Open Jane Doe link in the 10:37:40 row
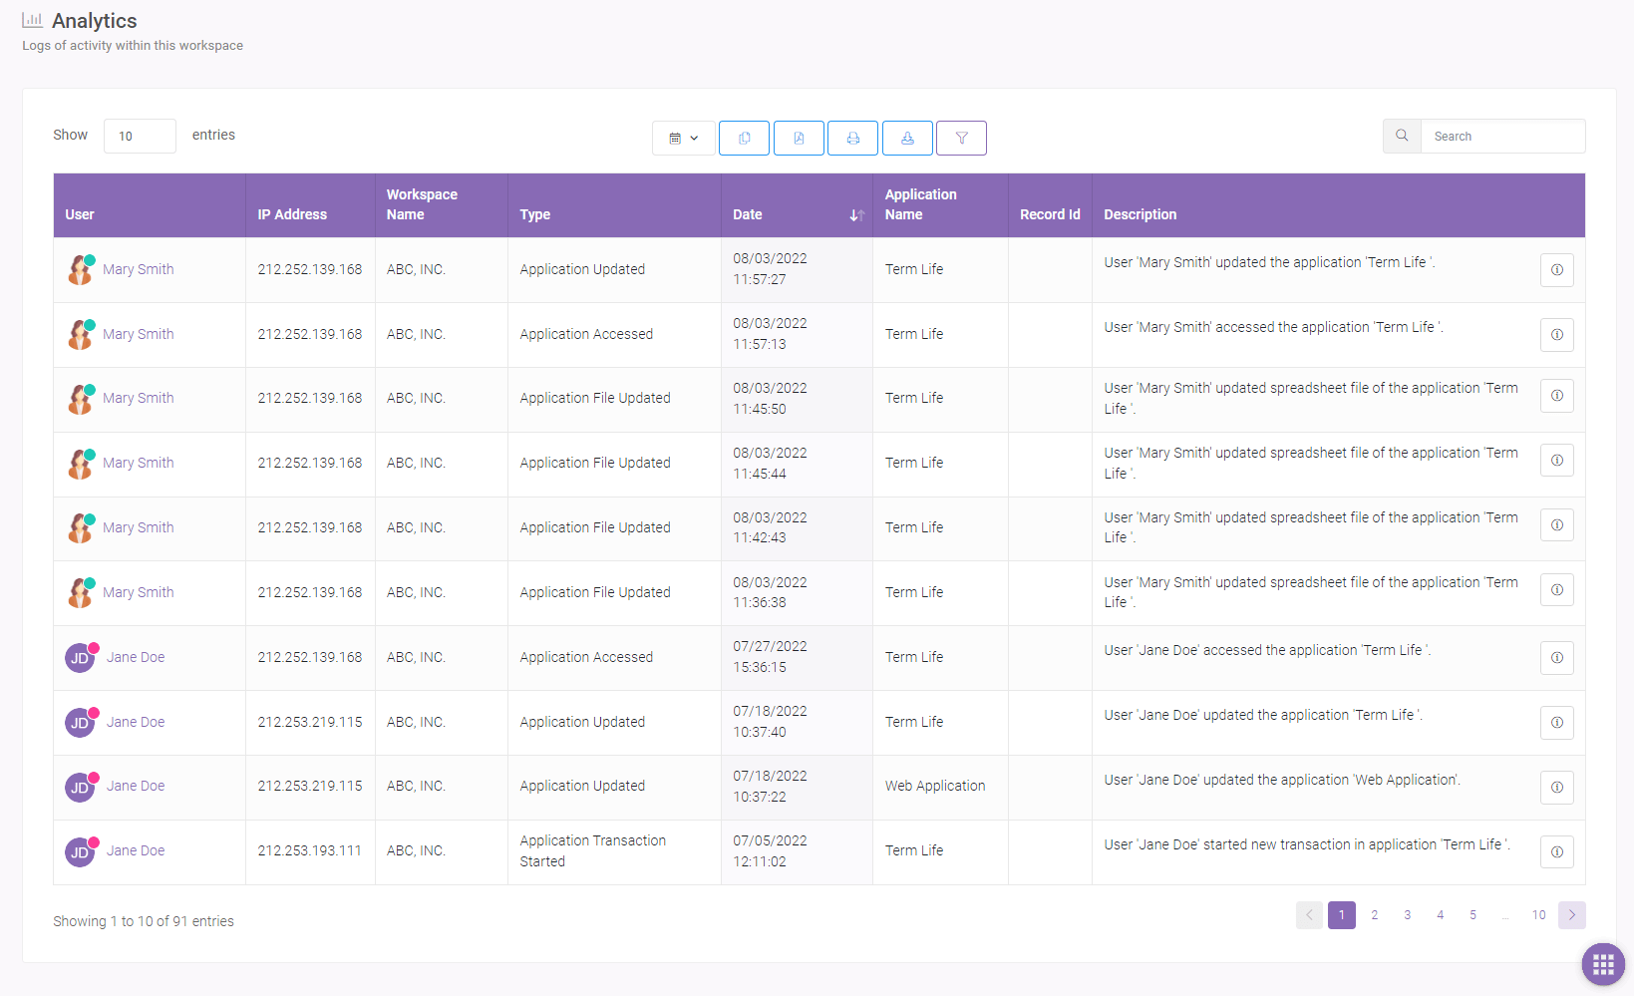Screen dimensions: 1634x996 pos(136,722)
